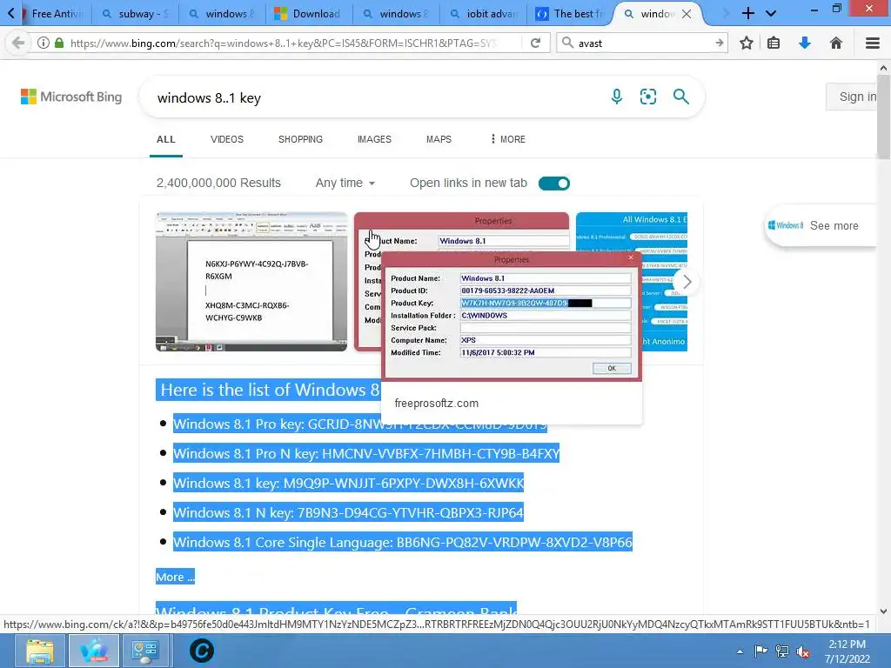Go to home page icon
The height and width of the screenshot is (668, 891).
(836, 43)
